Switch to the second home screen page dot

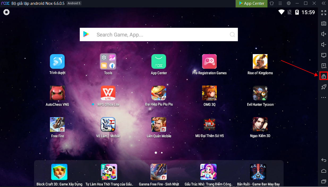tap(162, 153)
